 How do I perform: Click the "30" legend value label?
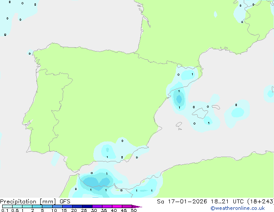tap(94, 210)
